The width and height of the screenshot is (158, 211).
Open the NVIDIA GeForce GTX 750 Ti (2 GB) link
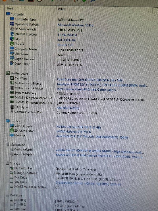[78, 127]
